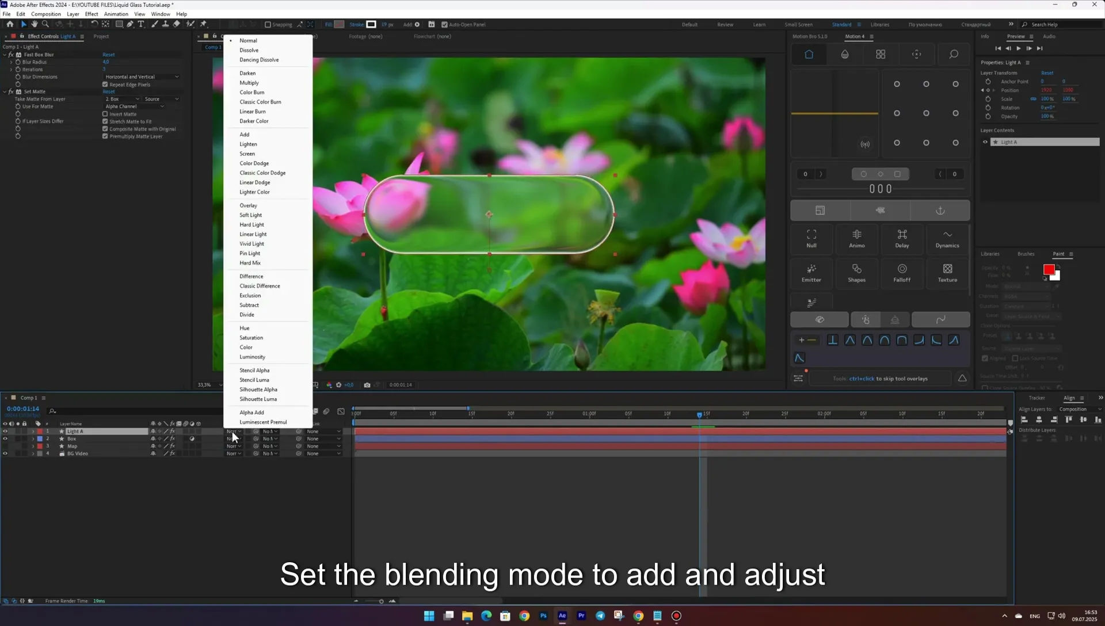Viewport: 1105px width, 626px height.
Task: Toggle the Snapping checkbox
Action: [268, 25]
